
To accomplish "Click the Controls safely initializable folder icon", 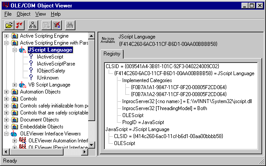I will point(15,106).
